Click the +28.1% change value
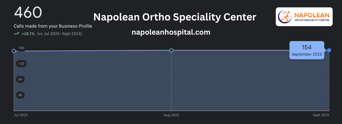 click(28, 34)
